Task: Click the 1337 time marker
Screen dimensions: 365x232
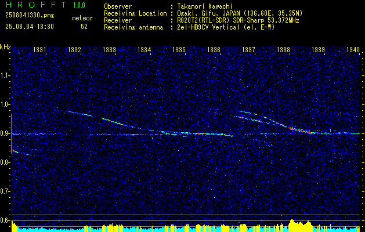Action: pos(248,49)
